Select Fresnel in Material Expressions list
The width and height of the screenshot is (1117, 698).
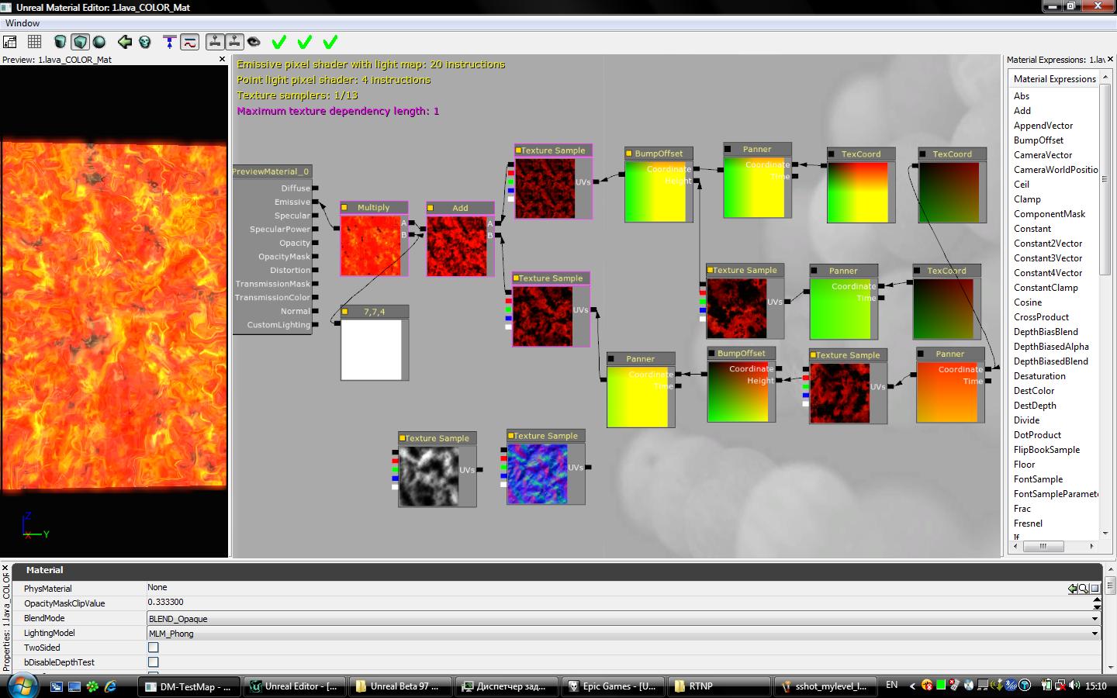pos(1028,523)
